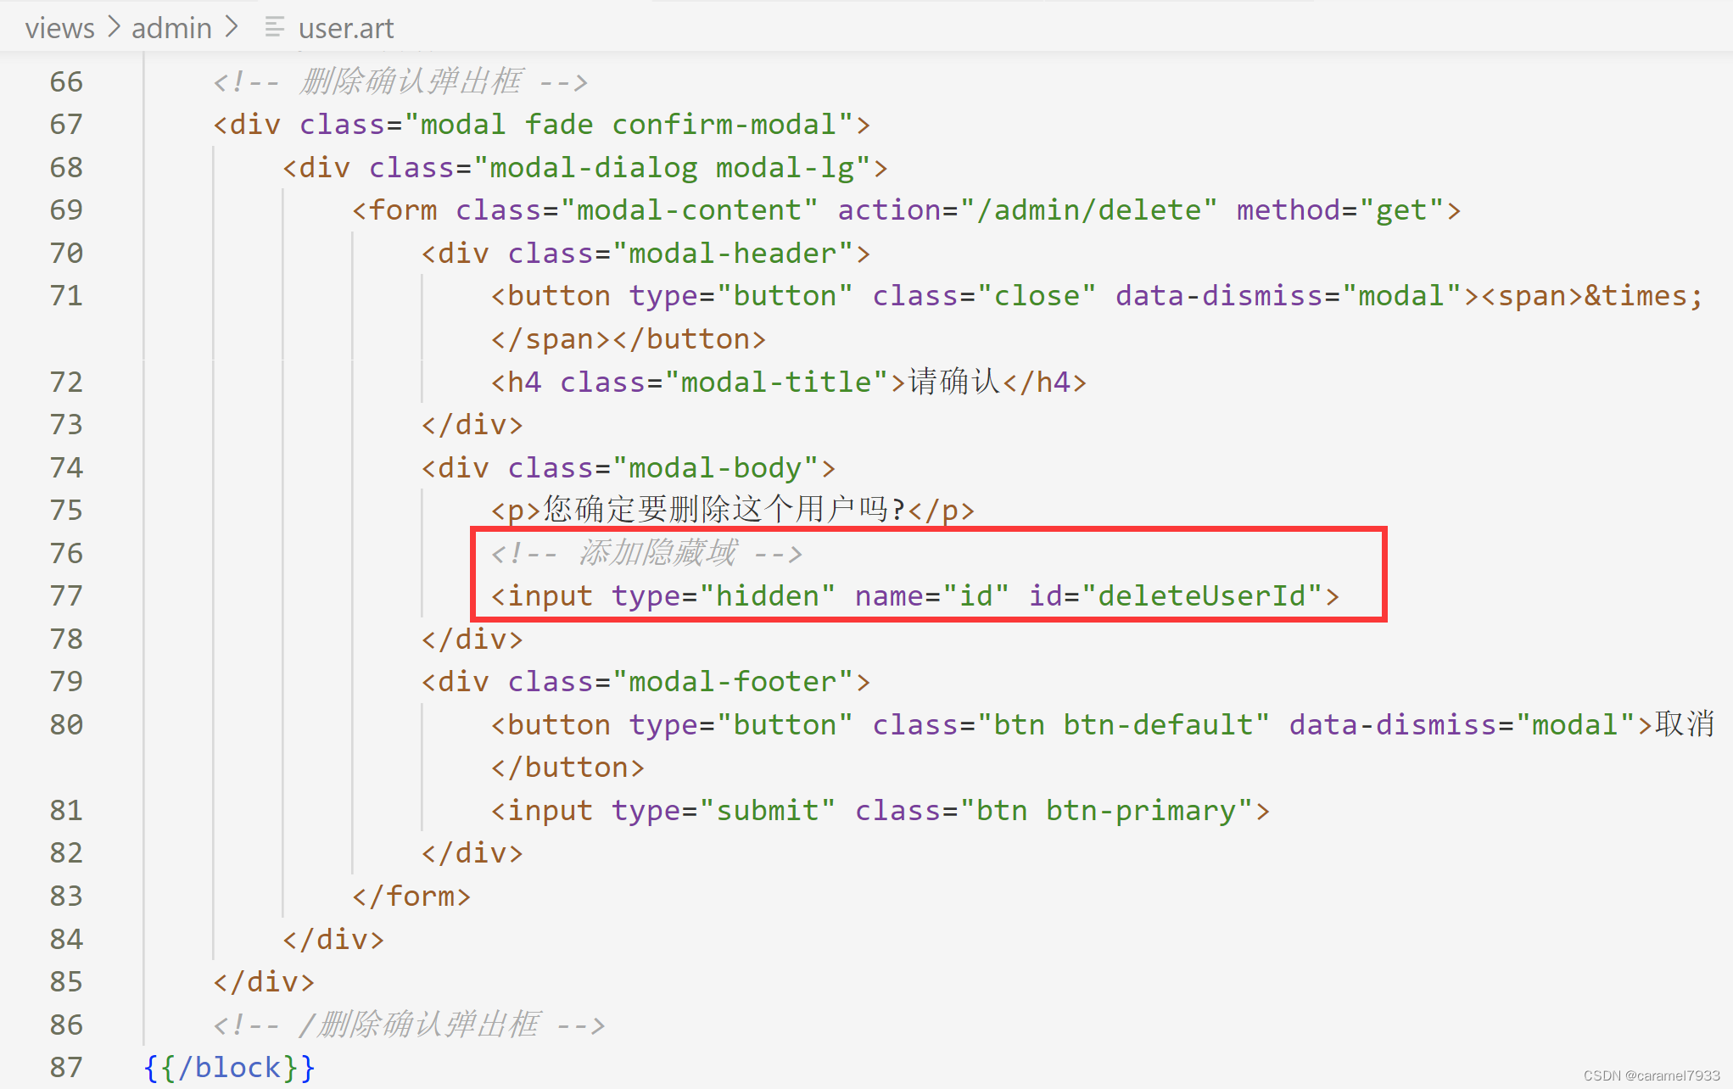Click line number 87 in gutter
Screen dimensions: 1733x1089
[x=66, y=1067]
